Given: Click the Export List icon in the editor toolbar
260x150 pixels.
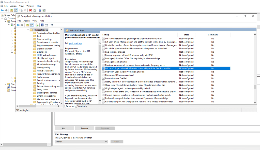Looking at the screenshot, I should point(37,25).
